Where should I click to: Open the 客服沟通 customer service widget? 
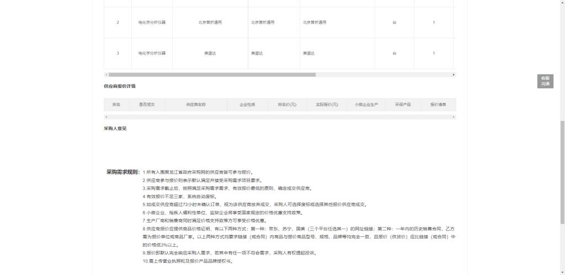(x=545, y=81)
